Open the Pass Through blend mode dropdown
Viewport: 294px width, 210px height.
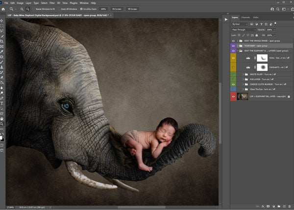click(244, 29)
